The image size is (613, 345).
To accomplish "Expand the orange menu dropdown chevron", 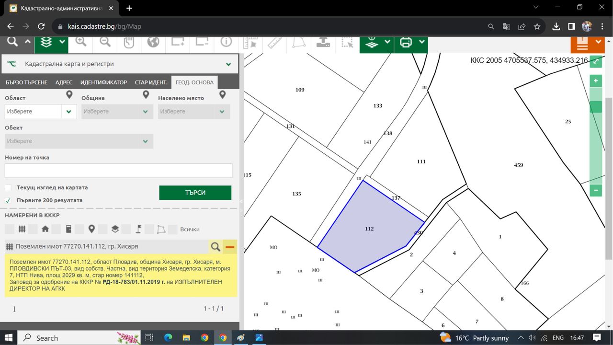I will click(x=598, y=42).
